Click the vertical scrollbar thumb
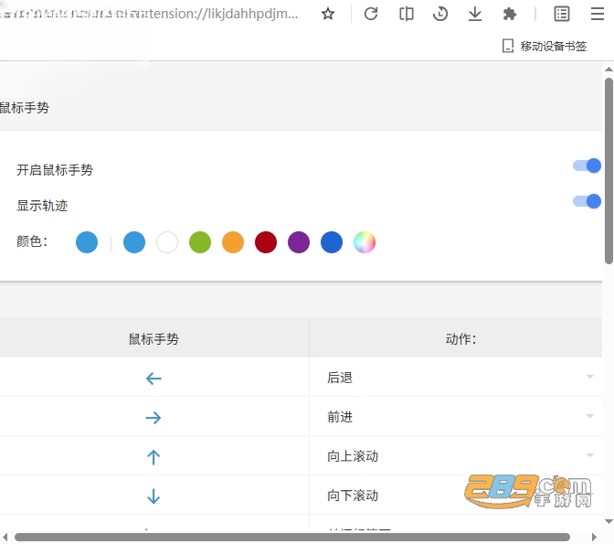Screen dimensions: 614x544 (x=609, y=171)
